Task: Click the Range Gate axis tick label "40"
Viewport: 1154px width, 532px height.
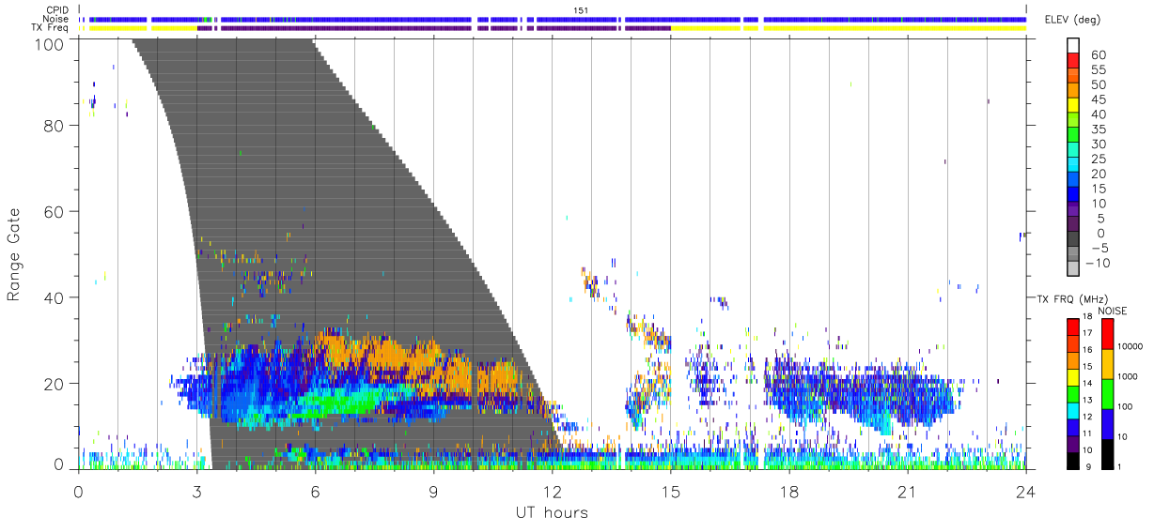Action: (x=55, y=297)
